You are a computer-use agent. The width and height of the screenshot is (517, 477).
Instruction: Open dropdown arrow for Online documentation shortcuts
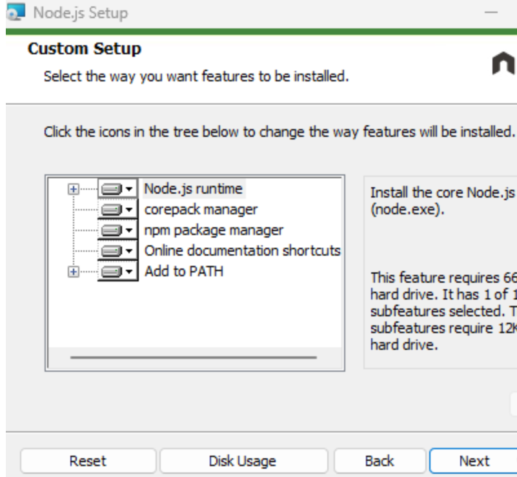(130, 251)
